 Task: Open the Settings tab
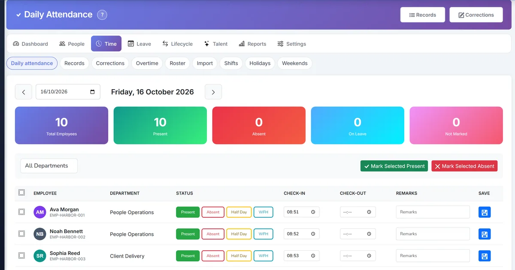[x=292, y=44]
